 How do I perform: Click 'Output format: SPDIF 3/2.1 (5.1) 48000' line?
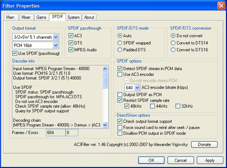pyautogui.click(x=47, y=78)
